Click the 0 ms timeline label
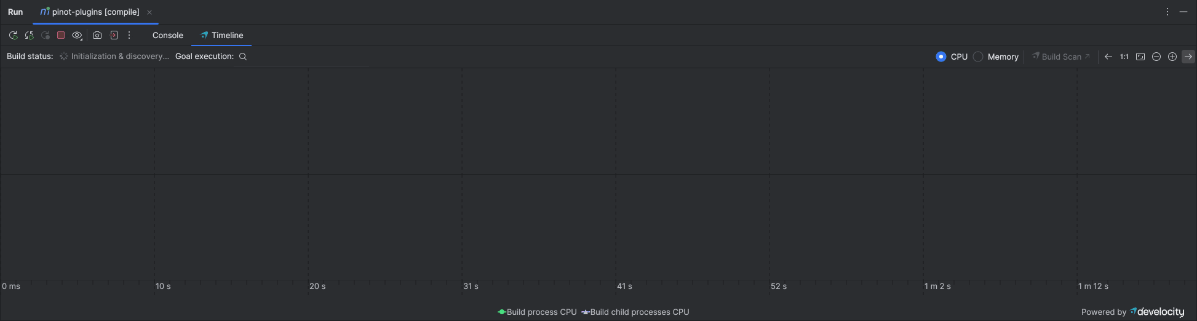1197x321 pixels. [11, 287]
